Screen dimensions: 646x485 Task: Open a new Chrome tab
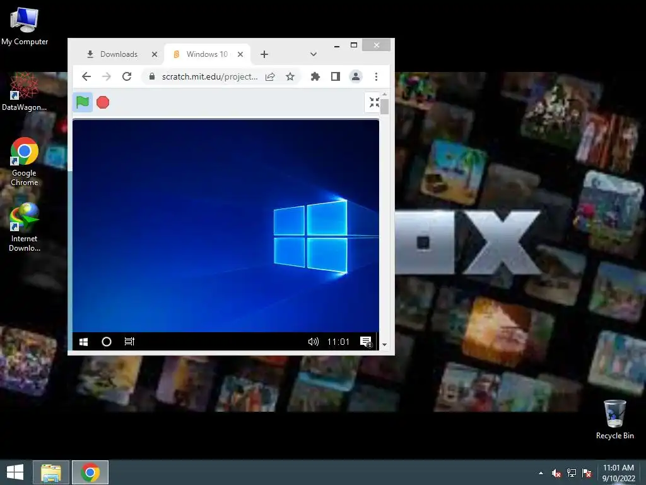(264, 54)
